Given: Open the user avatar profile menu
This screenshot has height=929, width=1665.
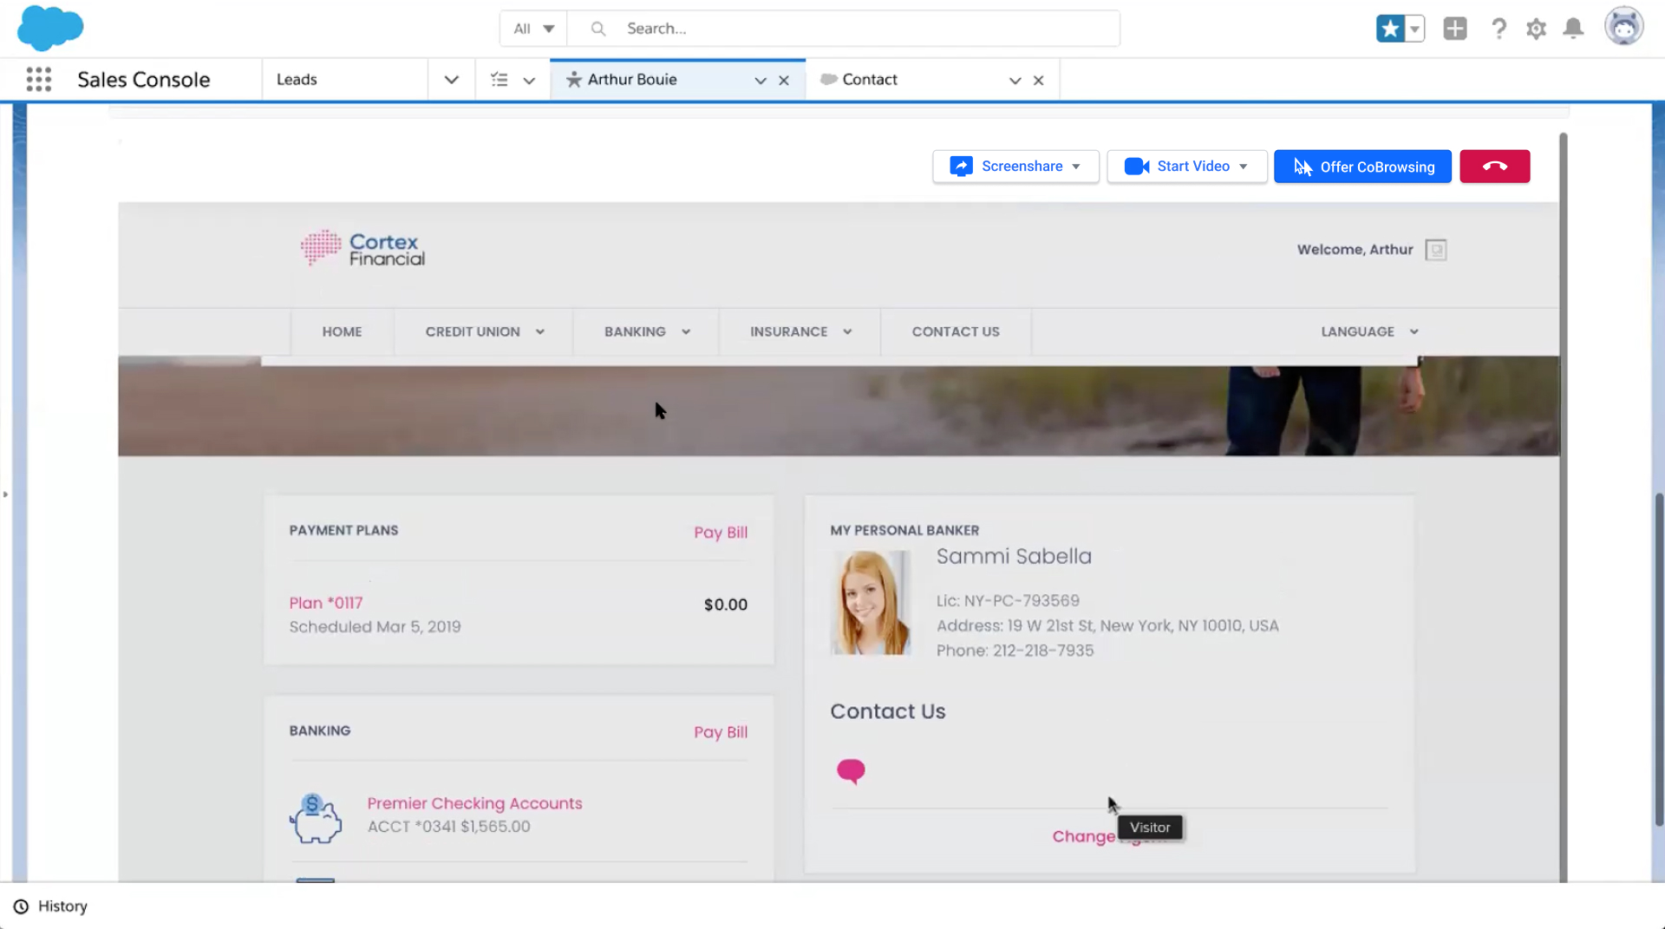Looking at the screenshot, I should 1623,28.
